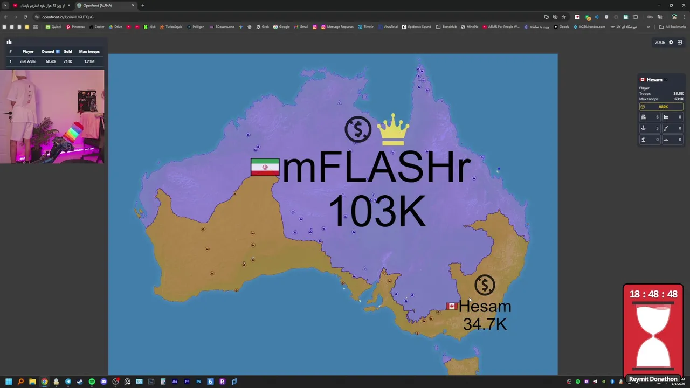Click the trade coin icon beside crown

358,129
